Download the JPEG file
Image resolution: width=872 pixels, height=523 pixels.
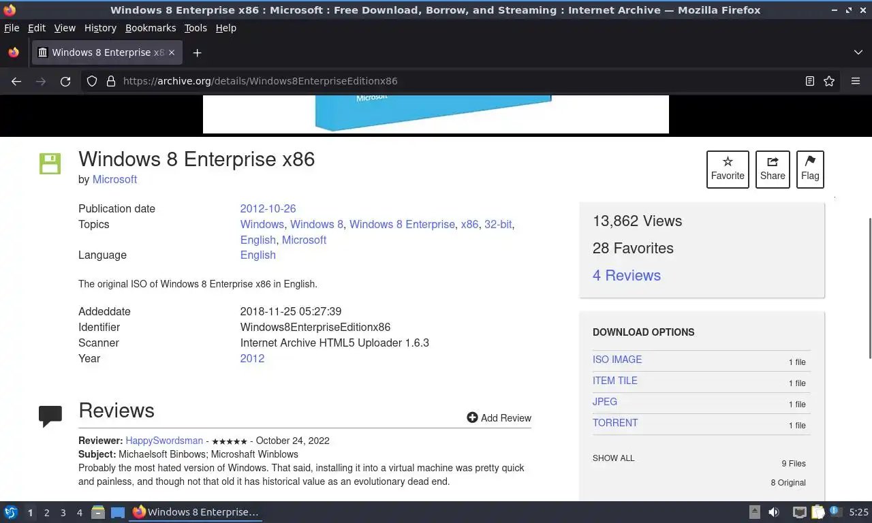click(x=605, y=402)
